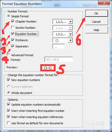Click the Separator text field
112x132 pixels.
tap(58, 46)
